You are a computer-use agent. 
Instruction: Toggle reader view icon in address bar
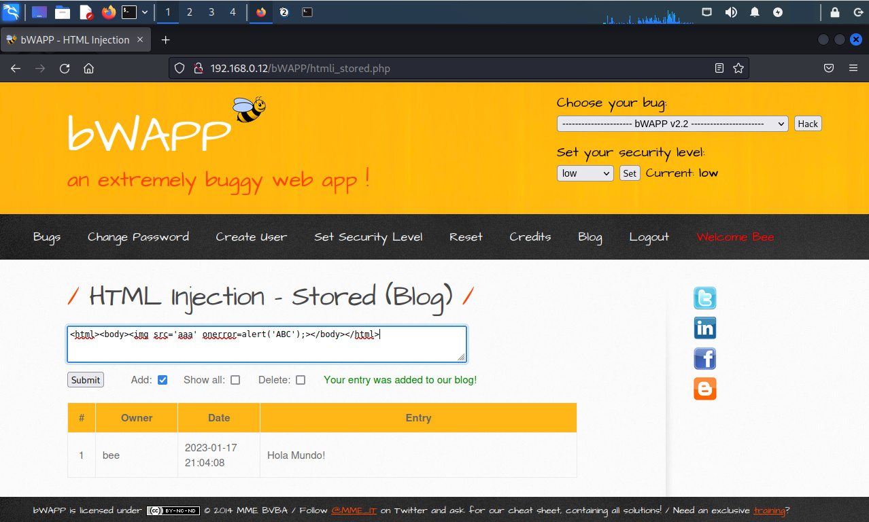[x=719, y=68]
